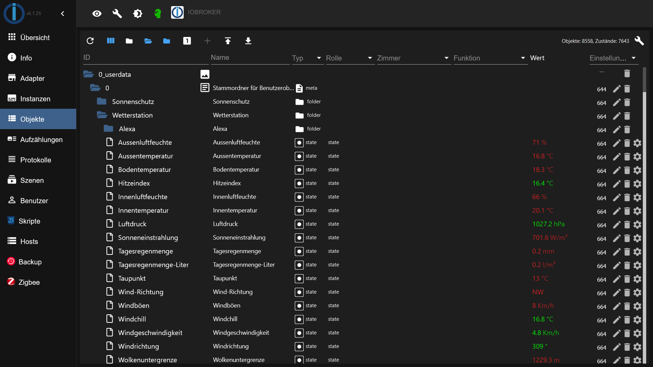Open Skripte in the sidebar
This screenshot has width=653, height=367.
pyautogui.click(x=38, y=221)
